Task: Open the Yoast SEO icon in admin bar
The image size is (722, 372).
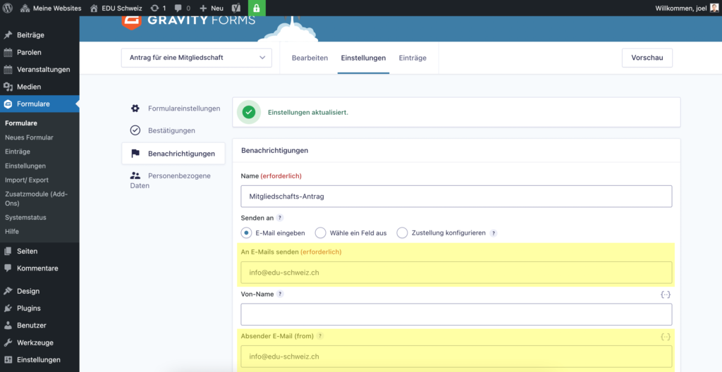Action: (238, 8)
